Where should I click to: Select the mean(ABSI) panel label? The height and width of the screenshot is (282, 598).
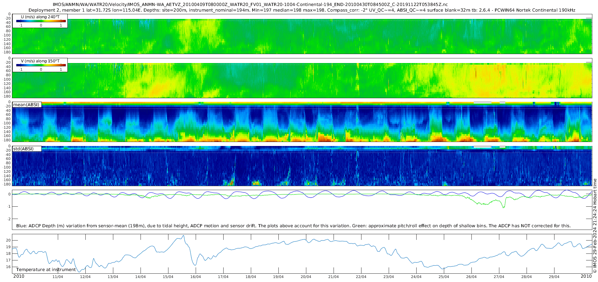[x=27, y=105]
